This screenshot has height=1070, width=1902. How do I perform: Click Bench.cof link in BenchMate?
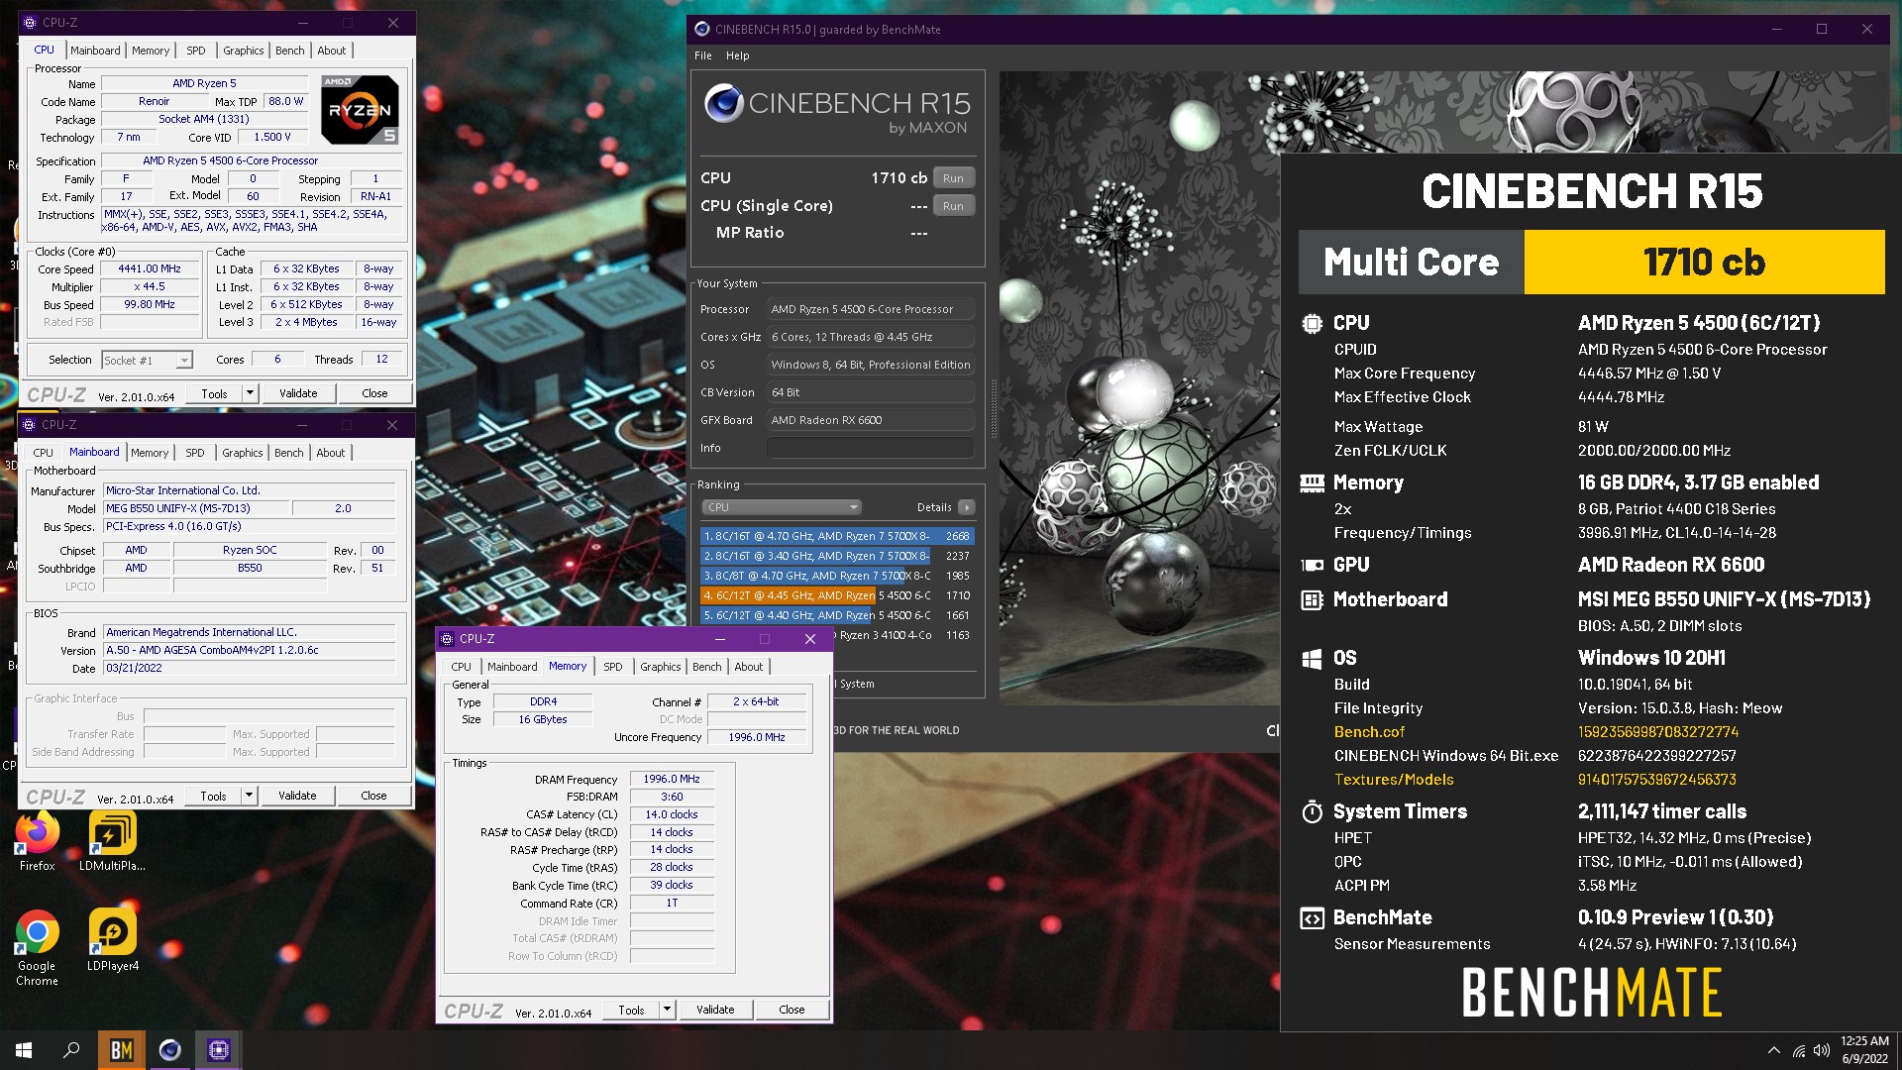(1369, 732)
